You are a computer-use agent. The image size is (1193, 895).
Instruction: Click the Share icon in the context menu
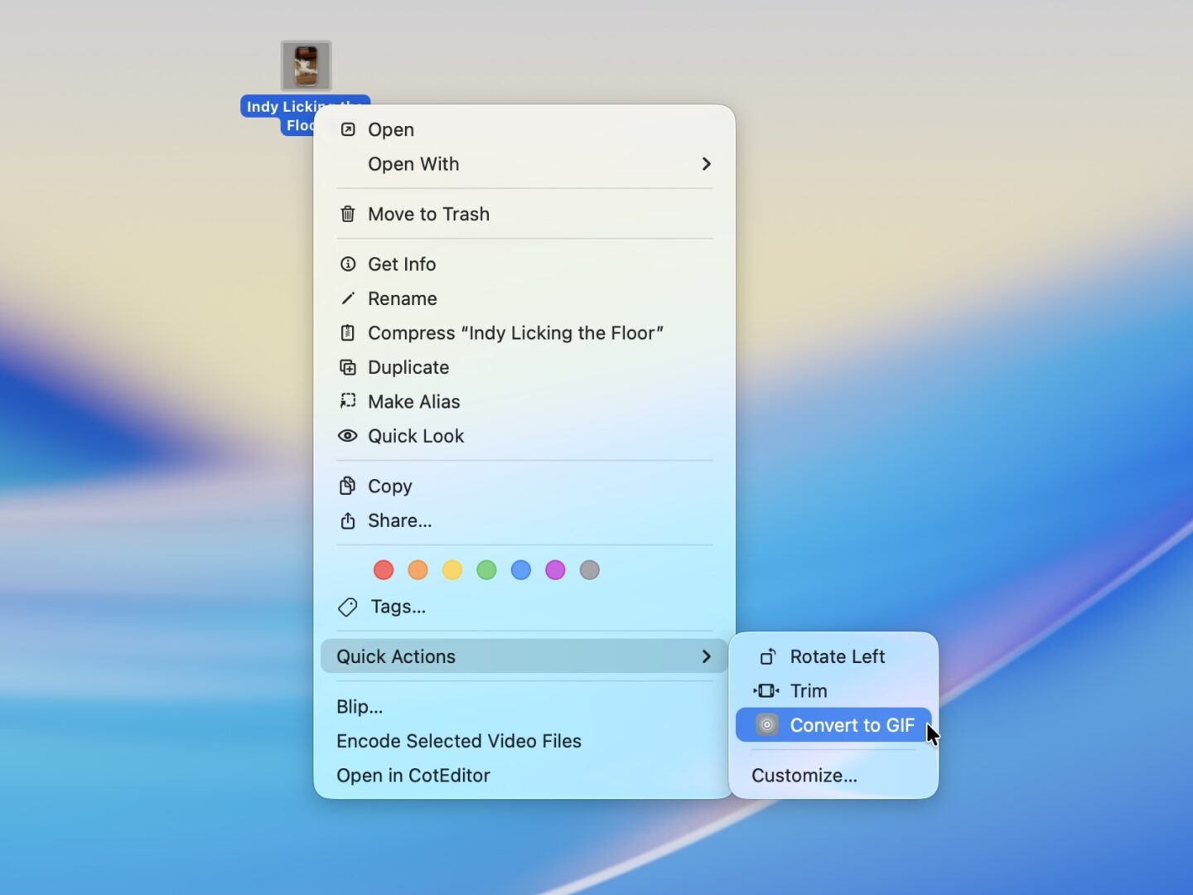(348, 520)
